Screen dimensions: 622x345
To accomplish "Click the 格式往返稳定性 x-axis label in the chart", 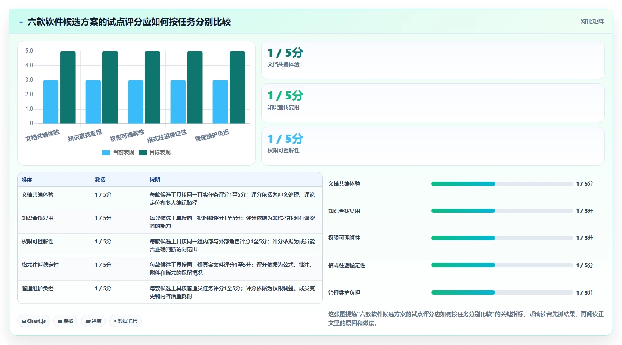I will [167, 136].
